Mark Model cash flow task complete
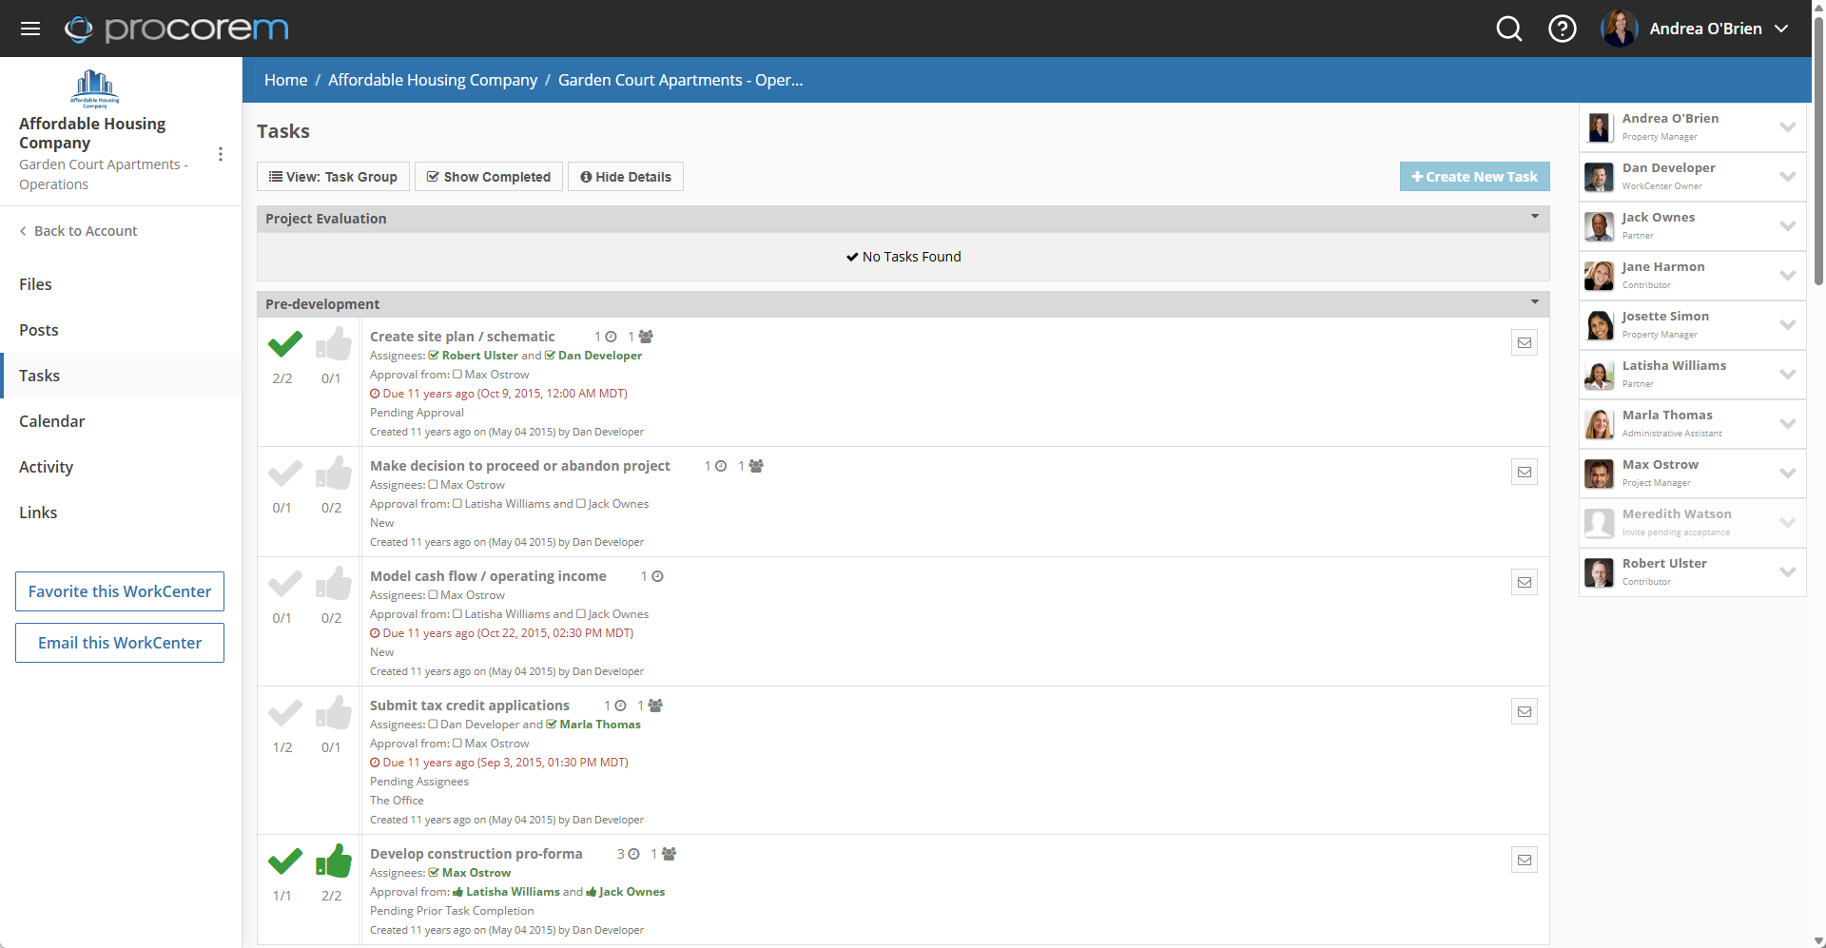This screenshot has height=948, width=1826. pyautogui.click(x=284, y=583)
